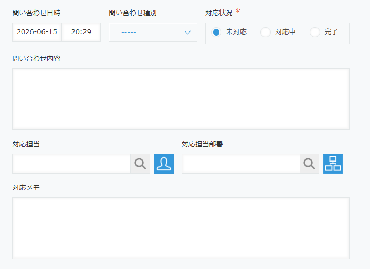Focus the 対応メモ text area

tap(181, 228)
